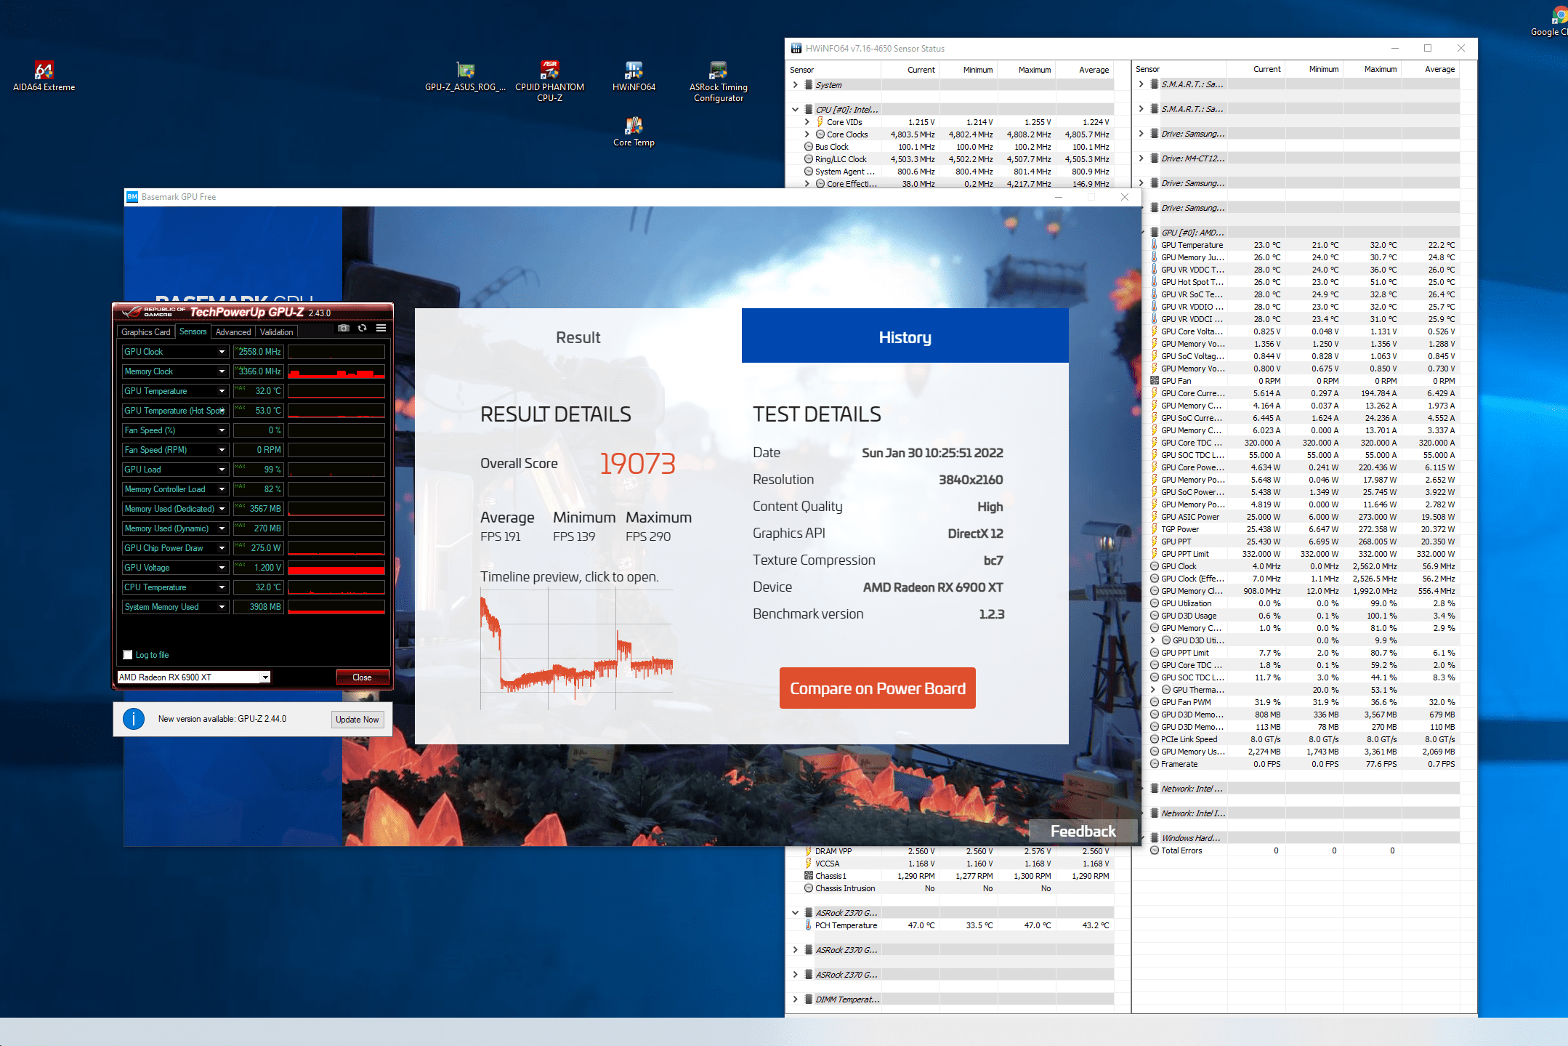The image size is (1568, 1046).
Task: Click the PCH Temperature thermometer icon
Action: pos(809,925)
